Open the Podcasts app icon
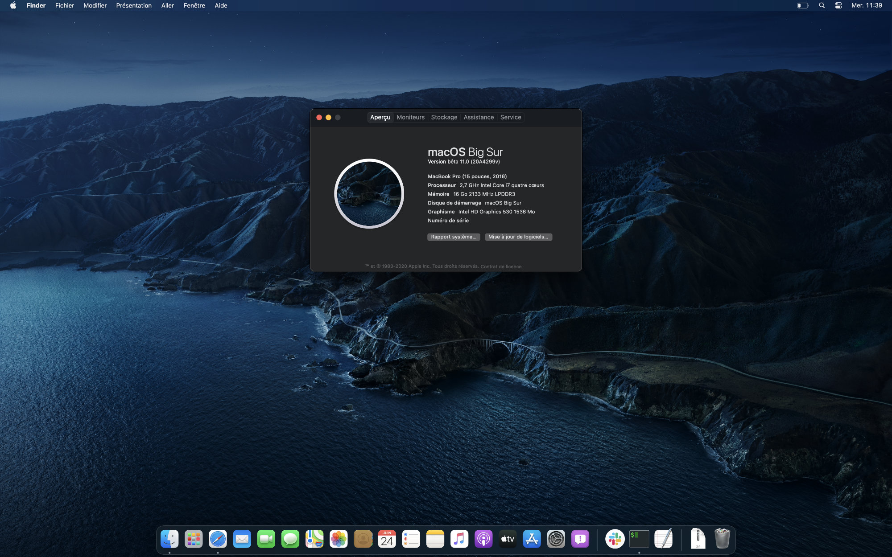 (x=483, y=539)
